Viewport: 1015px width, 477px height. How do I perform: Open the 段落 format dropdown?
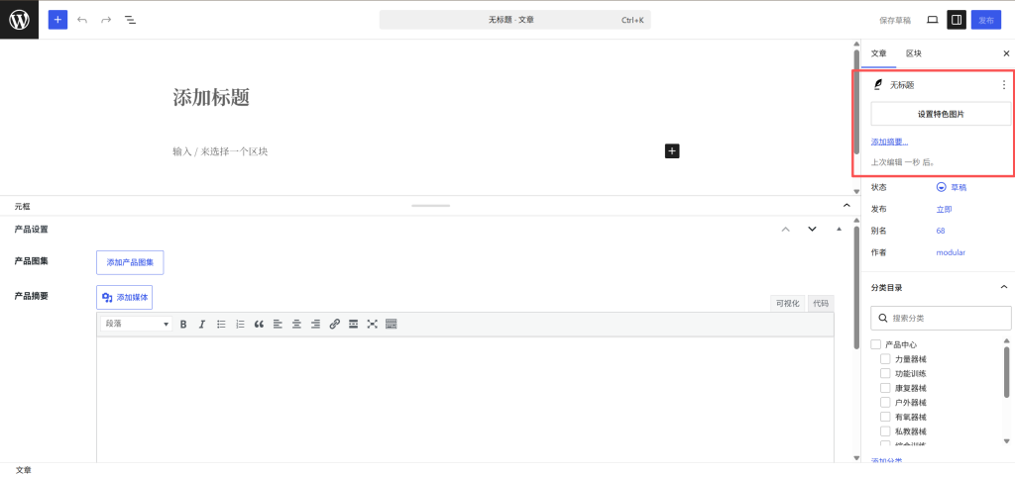tap(137, 324)
